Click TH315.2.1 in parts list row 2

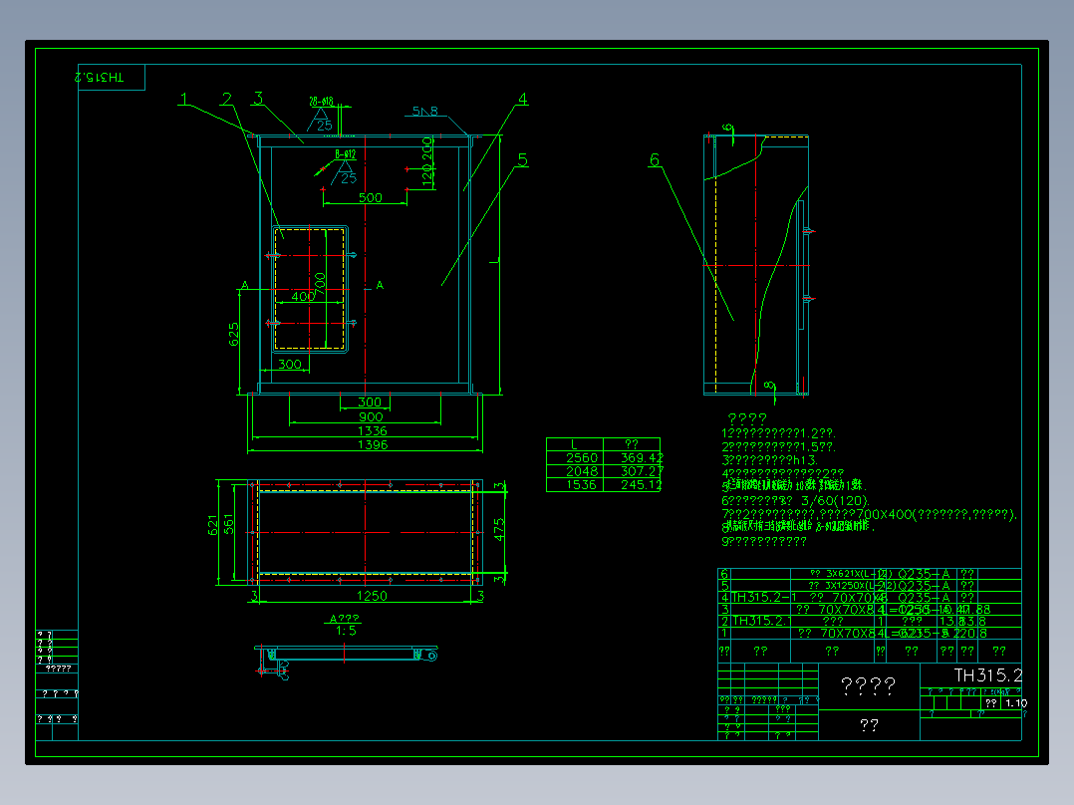761,621
